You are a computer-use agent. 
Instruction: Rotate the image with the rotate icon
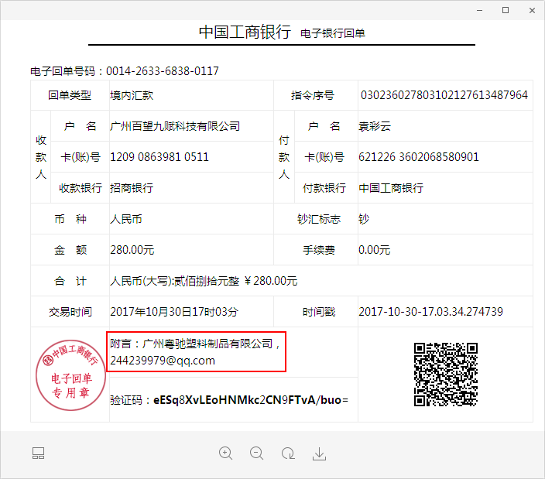click(x=288, y=453)
